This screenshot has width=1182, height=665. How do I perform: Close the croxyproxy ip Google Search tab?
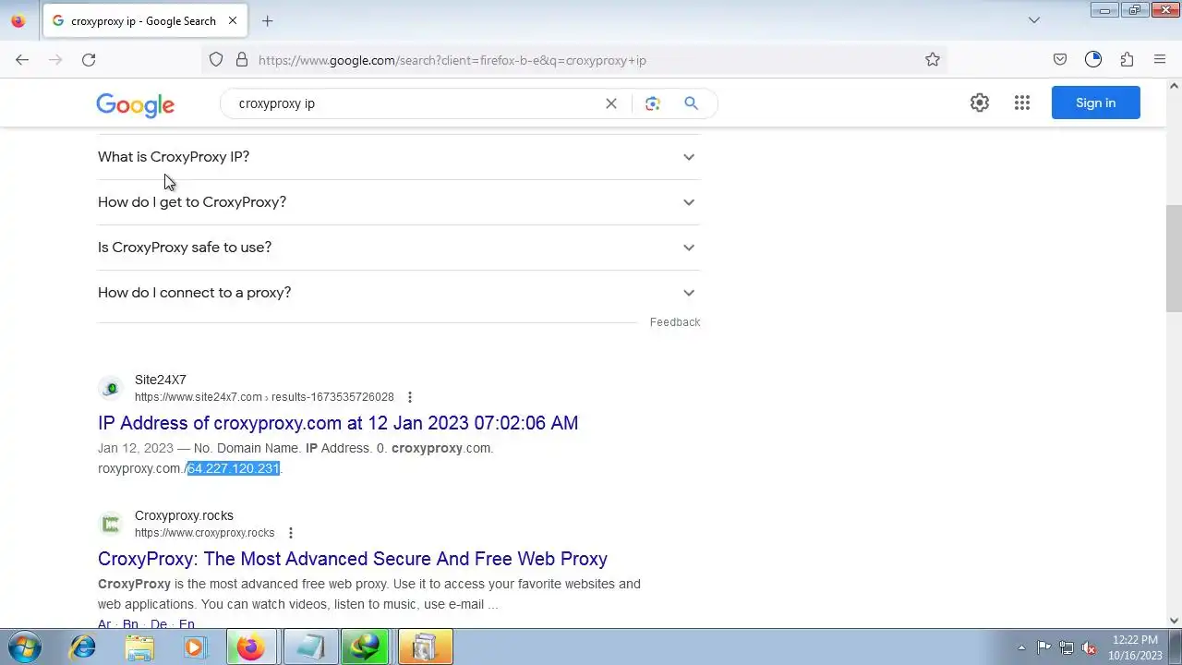coord(233,20)
